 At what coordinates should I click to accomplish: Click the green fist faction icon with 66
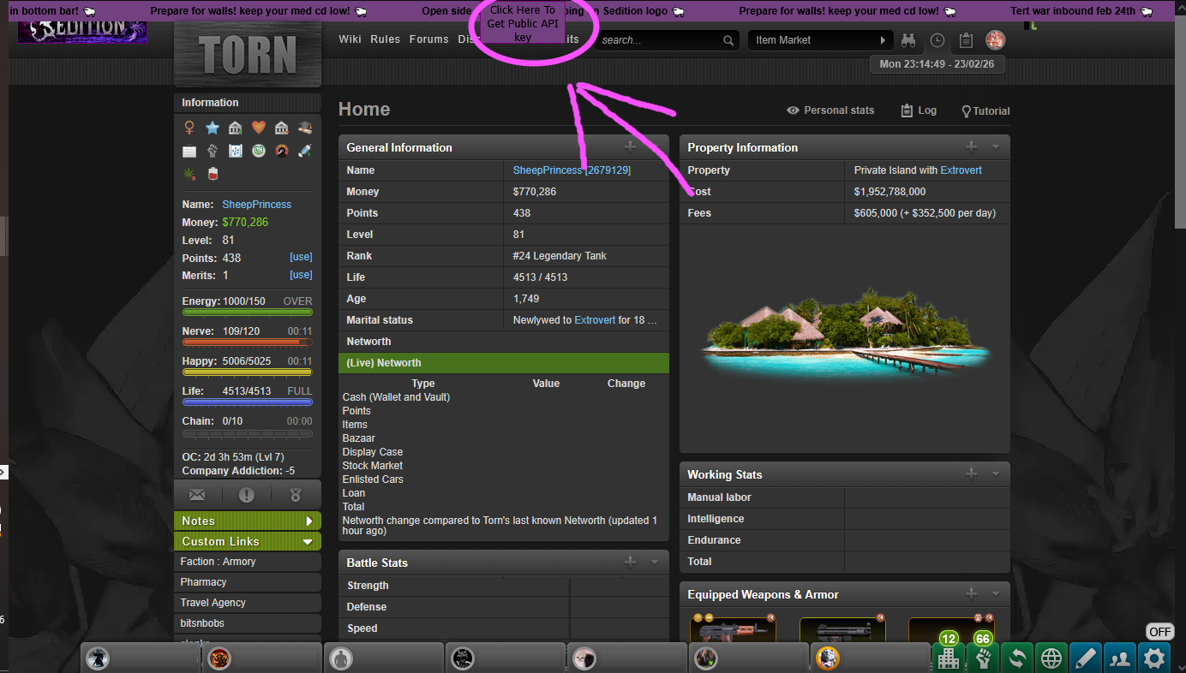point(982,658)
